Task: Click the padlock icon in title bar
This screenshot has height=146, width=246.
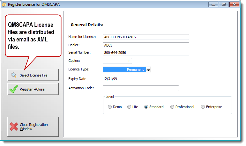Action: pos(4,4)
